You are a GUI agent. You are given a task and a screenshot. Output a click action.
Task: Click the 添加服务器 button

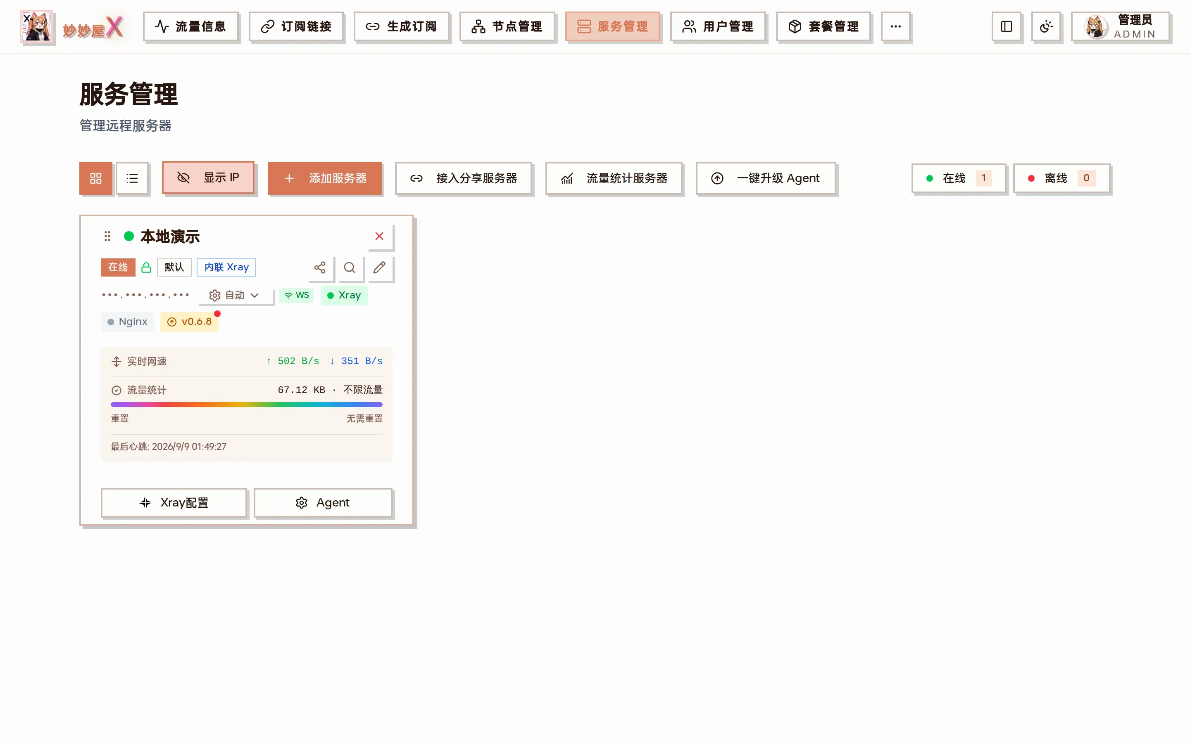(x=324, y=178)
